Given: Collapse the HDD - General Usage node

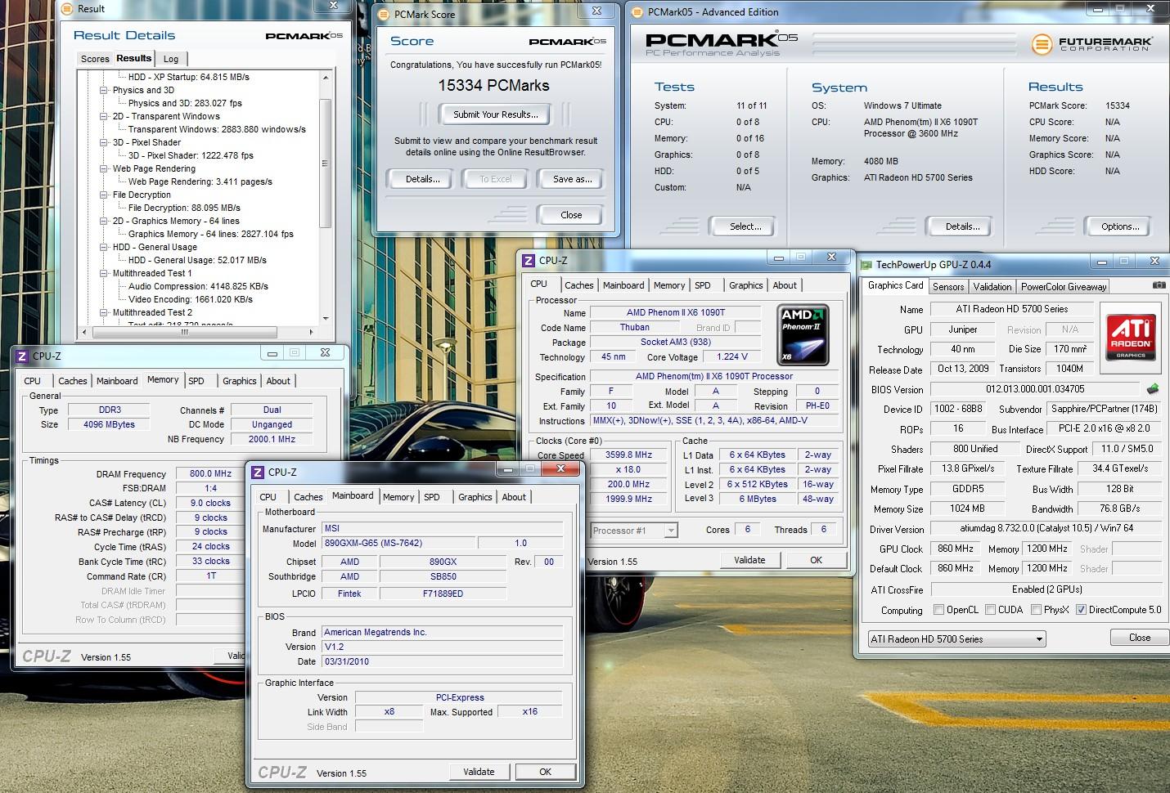Looking at the screenshot, I should [104, 247].
